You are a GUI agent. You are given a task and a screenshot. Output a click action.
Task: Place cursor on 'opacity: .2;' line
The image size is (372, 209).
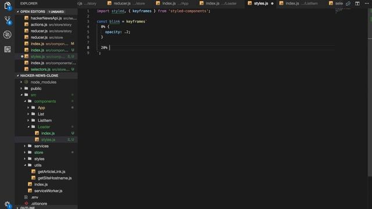117,32
